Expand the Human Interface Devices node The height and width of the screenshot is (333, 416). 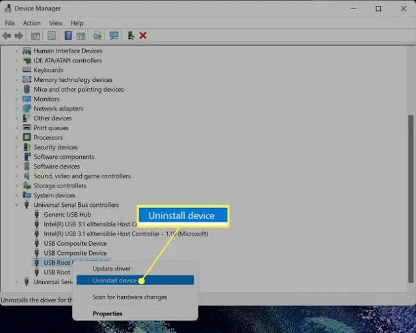coord(17,51)
